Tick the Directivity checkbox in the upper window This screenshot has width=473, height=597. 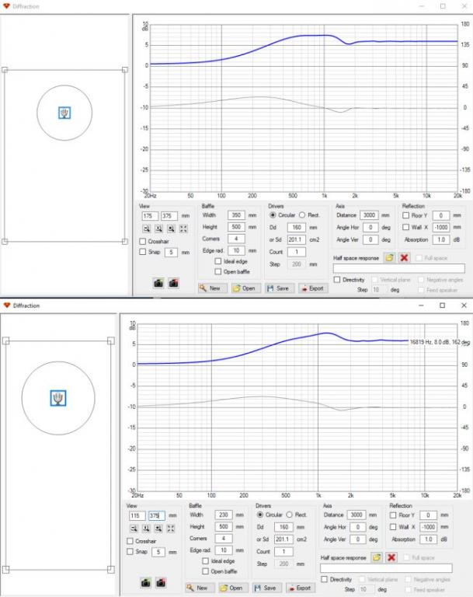(337, 280)
